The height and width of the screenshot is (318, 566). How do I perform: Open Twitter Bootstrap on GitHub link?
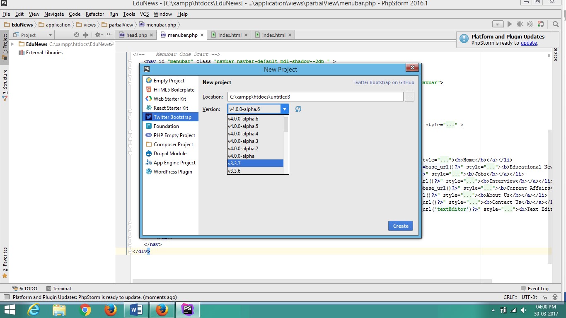tap(384, 82)
